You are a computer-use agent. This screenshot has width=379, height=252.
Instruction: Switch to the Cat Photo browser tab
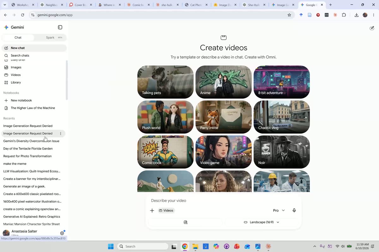pos(196,5)
